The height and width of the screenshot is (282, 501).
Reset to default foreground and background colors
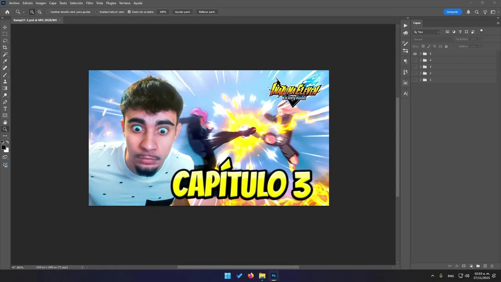pyautogui.click(x=2, y=142)
